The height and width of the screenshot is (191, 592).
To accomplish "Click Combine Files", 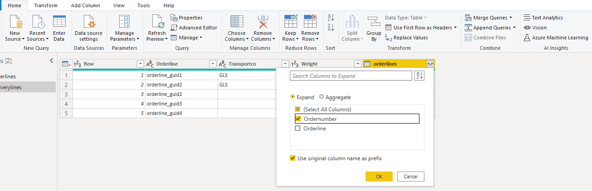I will pos(485,38).
